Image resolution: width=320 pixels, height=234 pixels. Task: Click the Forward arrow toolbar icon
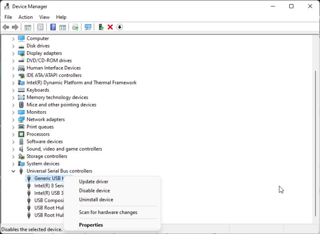click(x=15, y=27)
